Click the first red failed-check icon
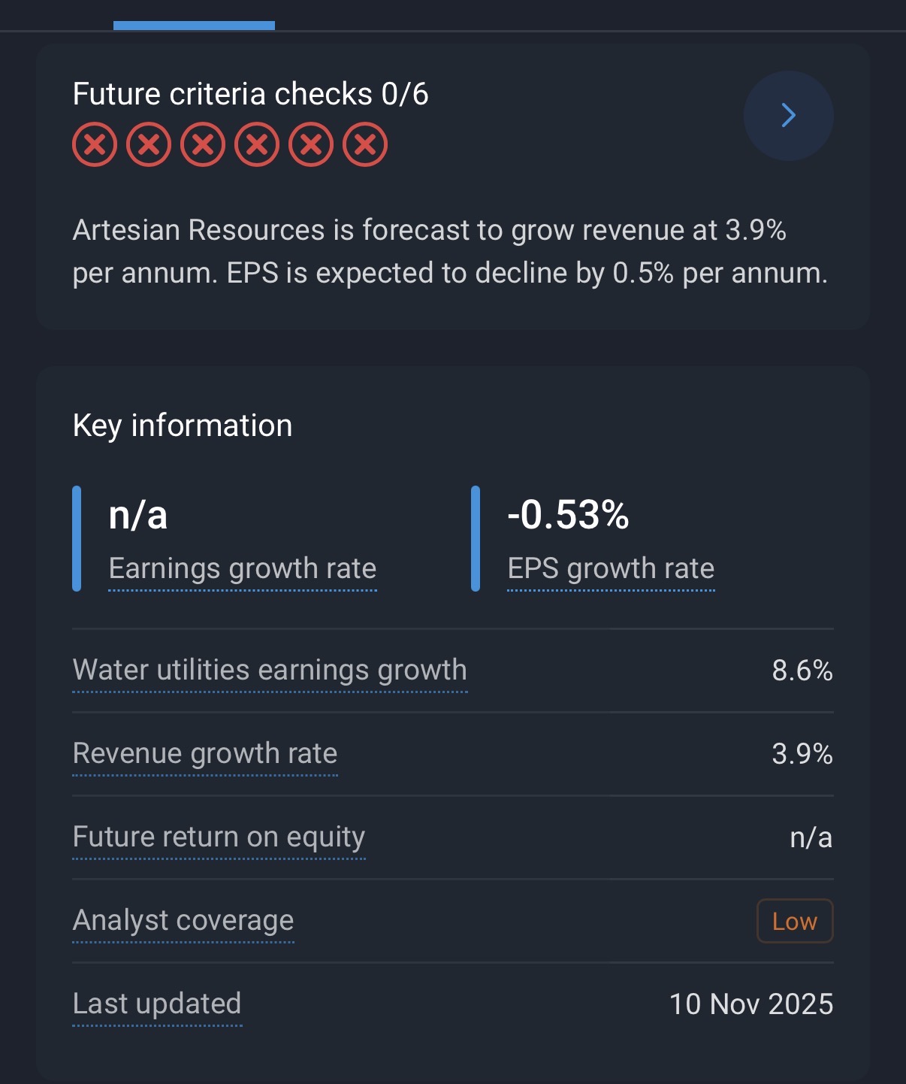Image resolution: width=906 pixels, height=1084 pixels. click(95, 144)
